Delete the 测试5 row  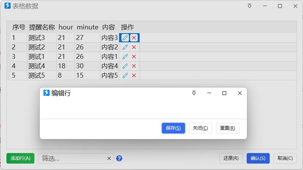(x=134, y=75)
